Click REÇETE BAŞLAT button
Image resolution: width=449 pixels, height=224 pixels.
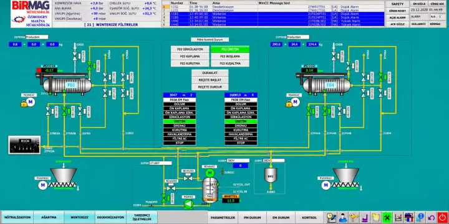click(x=210, y=80)
